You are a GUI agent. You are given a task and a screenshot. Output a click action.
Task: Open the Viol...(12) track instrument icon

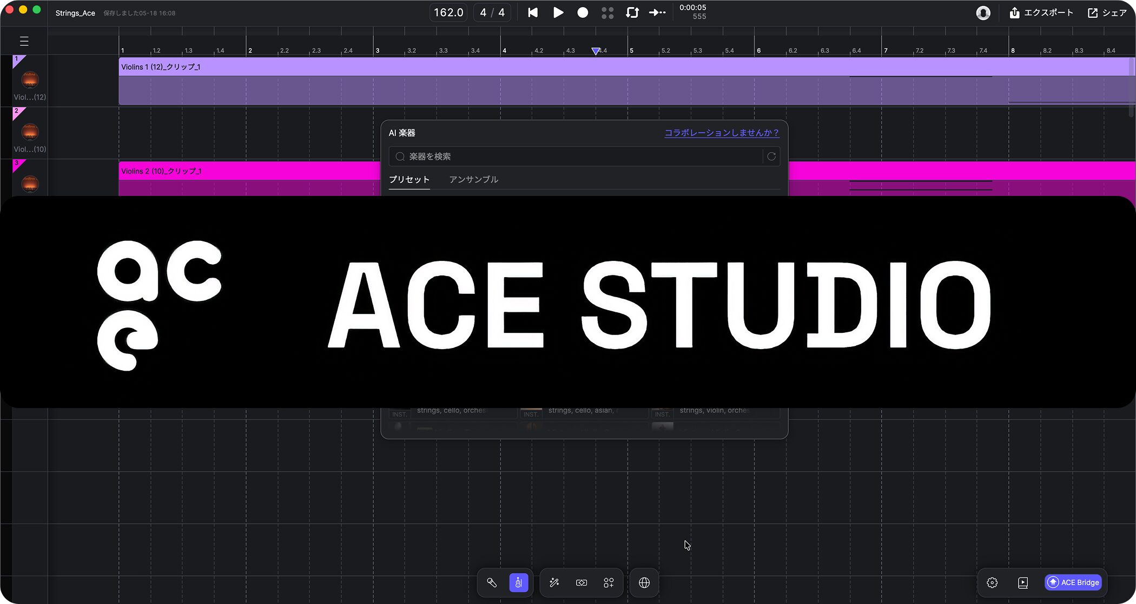click(30, 80)
